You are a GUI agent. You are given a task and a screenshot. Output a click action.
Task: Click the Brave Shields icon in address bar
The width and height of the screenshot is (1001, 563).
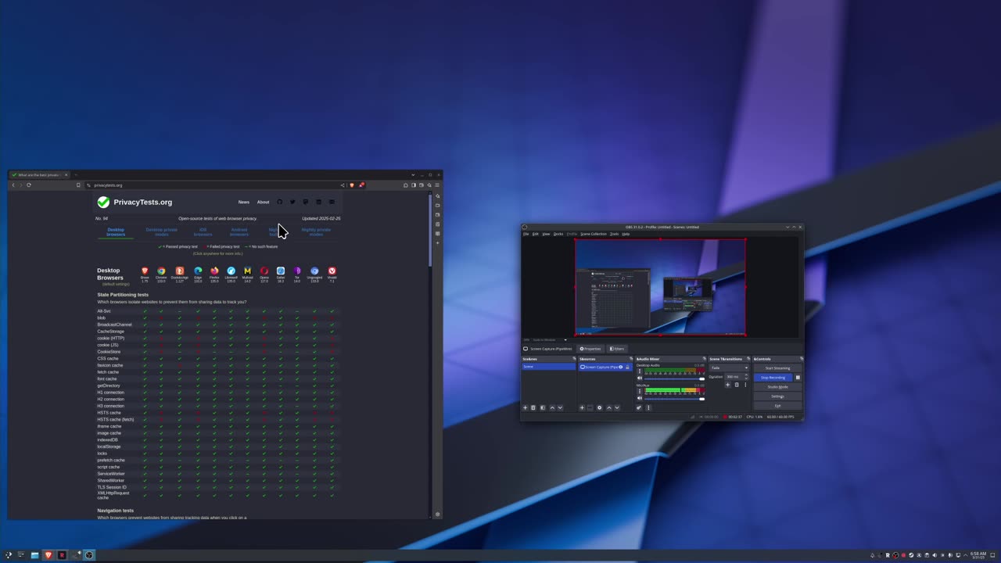click(352, 185)
